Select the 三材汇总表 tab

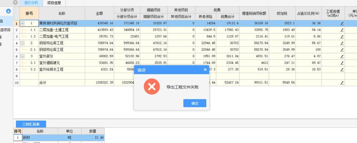click(31, 124)
